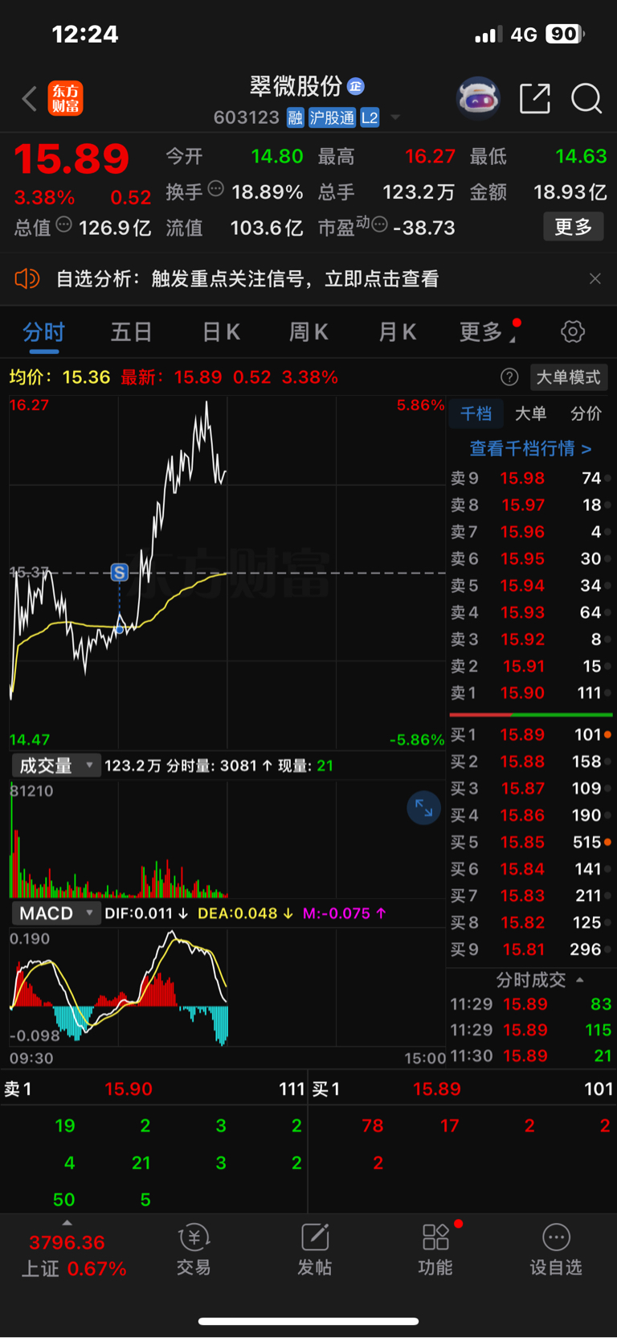617x1338 pixels.
Task: Open the robot assistant avatar
Action: (x=478, y=98)
